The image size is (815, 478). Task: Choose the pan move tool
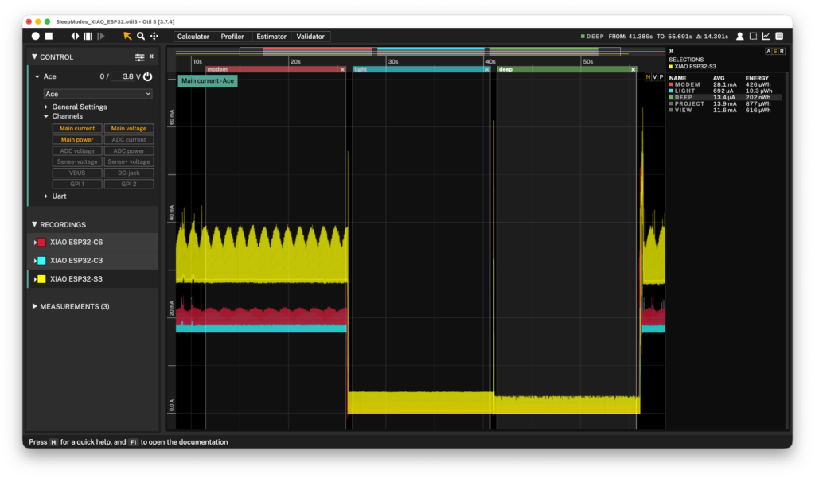(154, 36)
